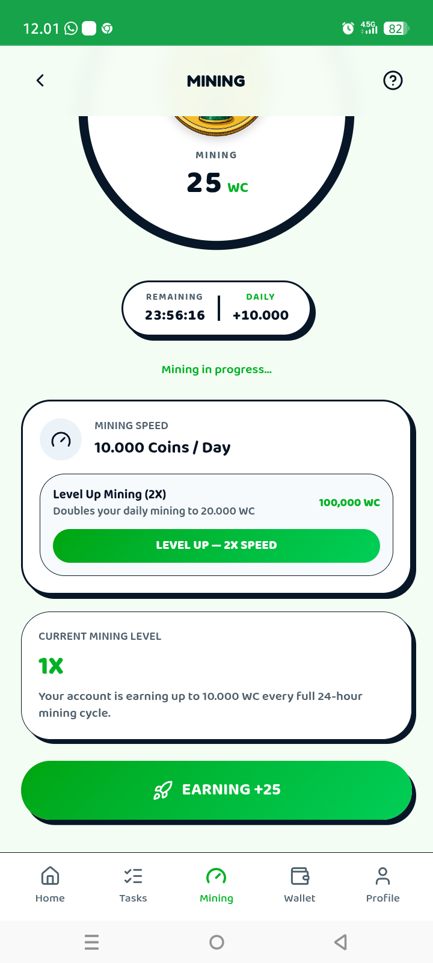Screen dimensions: 433x963
Task: Tap the back arrow icon
Action: tap(40, 81)
